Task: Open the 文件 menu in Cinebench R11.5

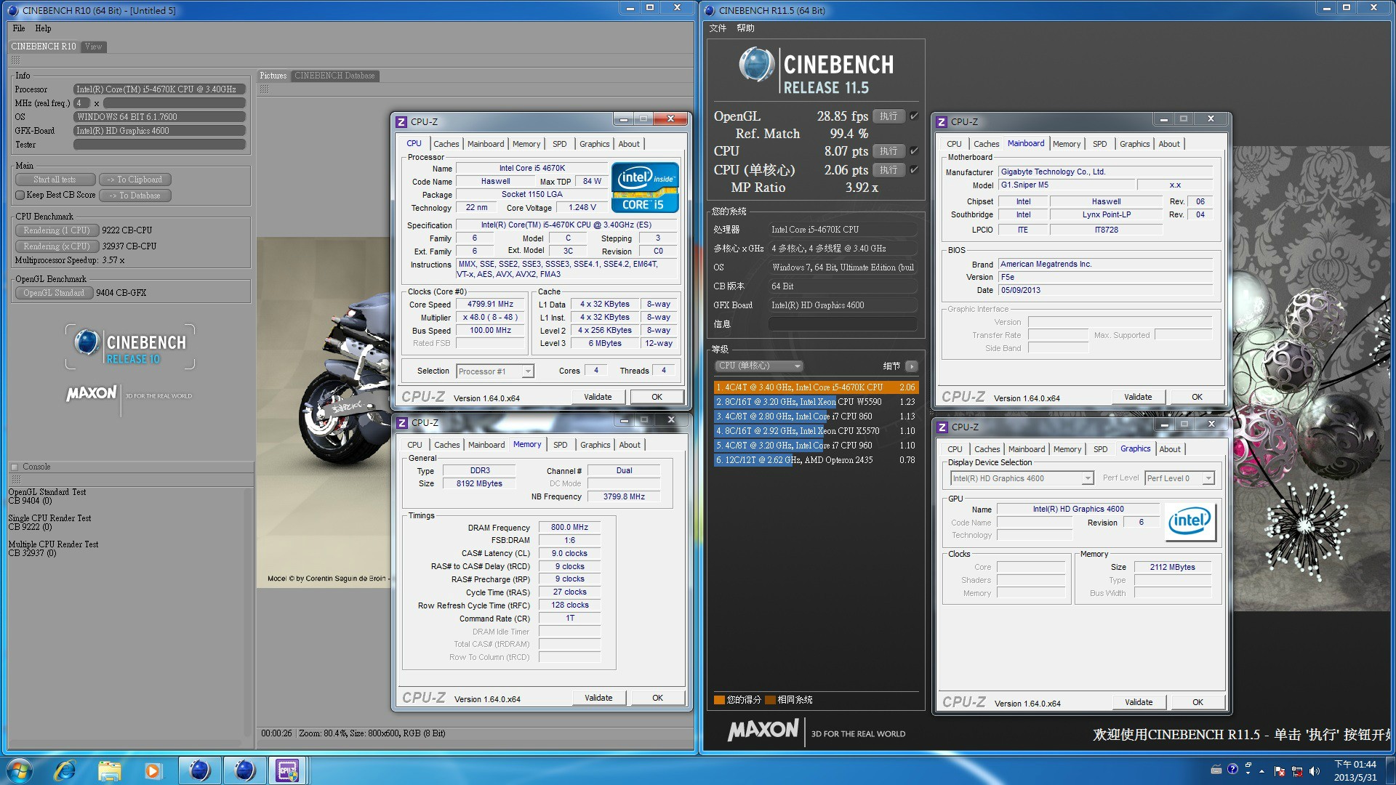Action: coord(718,28)
